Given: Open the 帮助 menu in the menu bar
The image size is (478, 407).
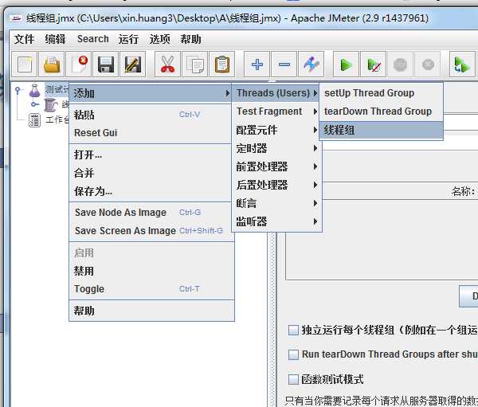Looking at the screenshot, I should [190, 39].
